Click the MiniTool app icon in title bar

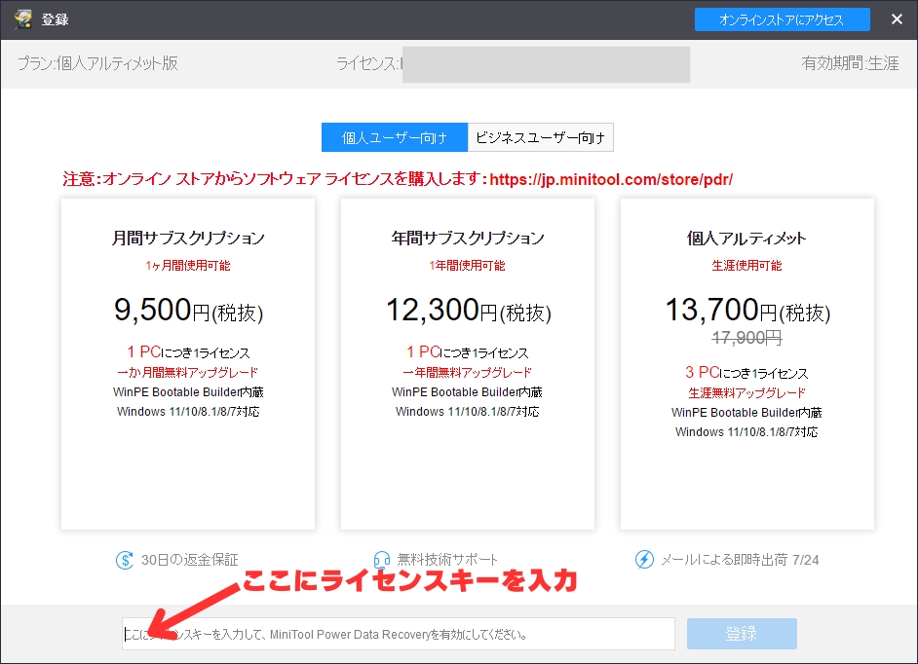[23, 19]
